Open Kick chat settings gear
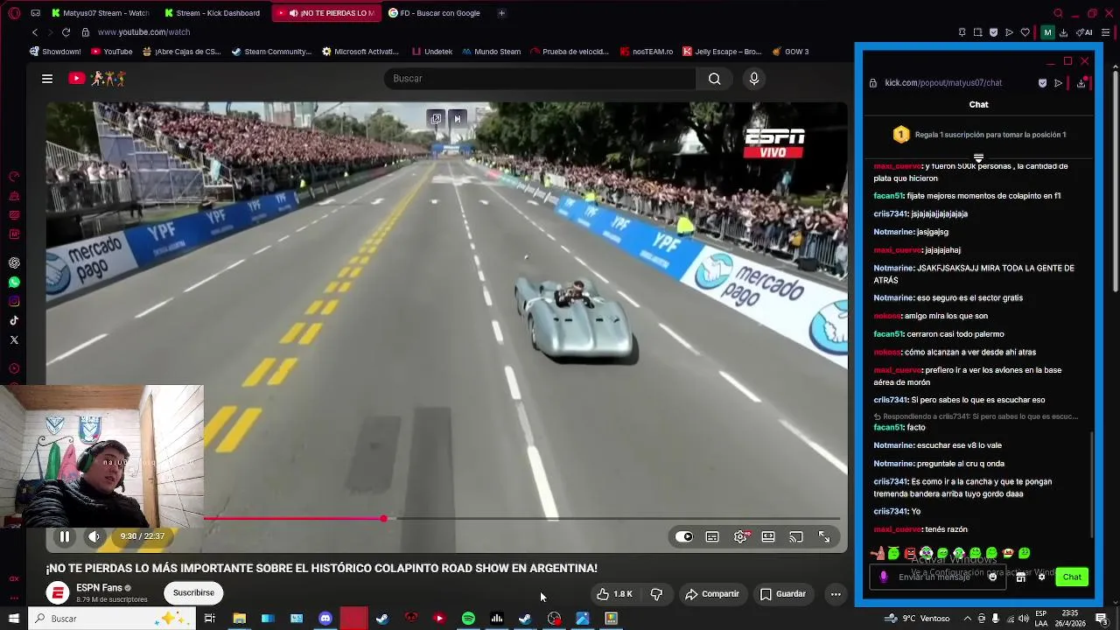This screenshot has height=630, width=1120. (x=1041, y=577)
